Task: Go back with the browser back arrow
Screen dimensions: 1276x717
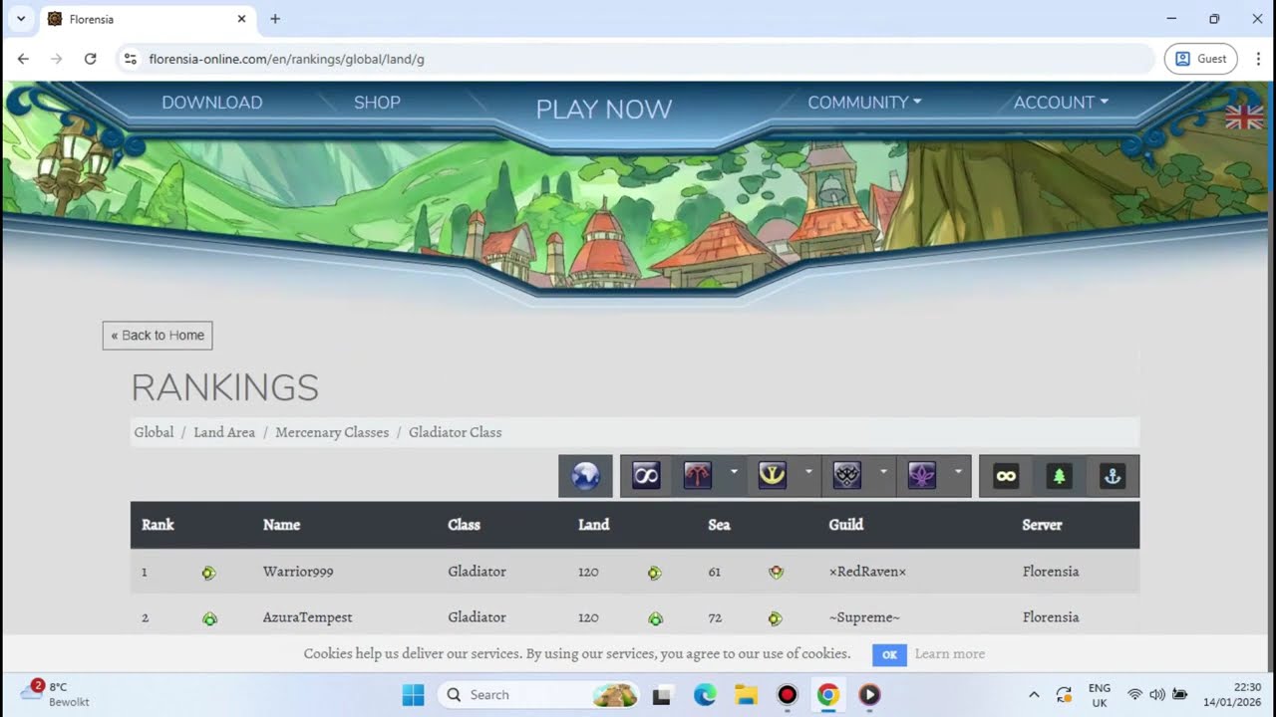Action: coord(23,59)
